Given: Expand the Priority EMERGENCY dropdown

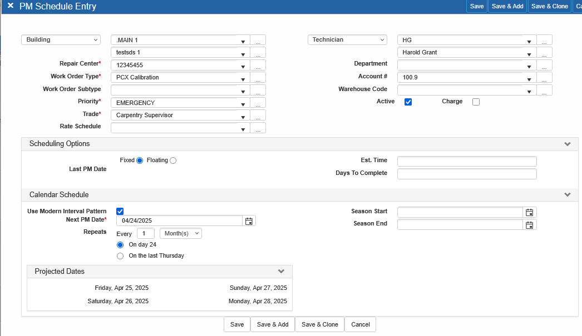Looking at the screenshot, I should pos(243,103).
